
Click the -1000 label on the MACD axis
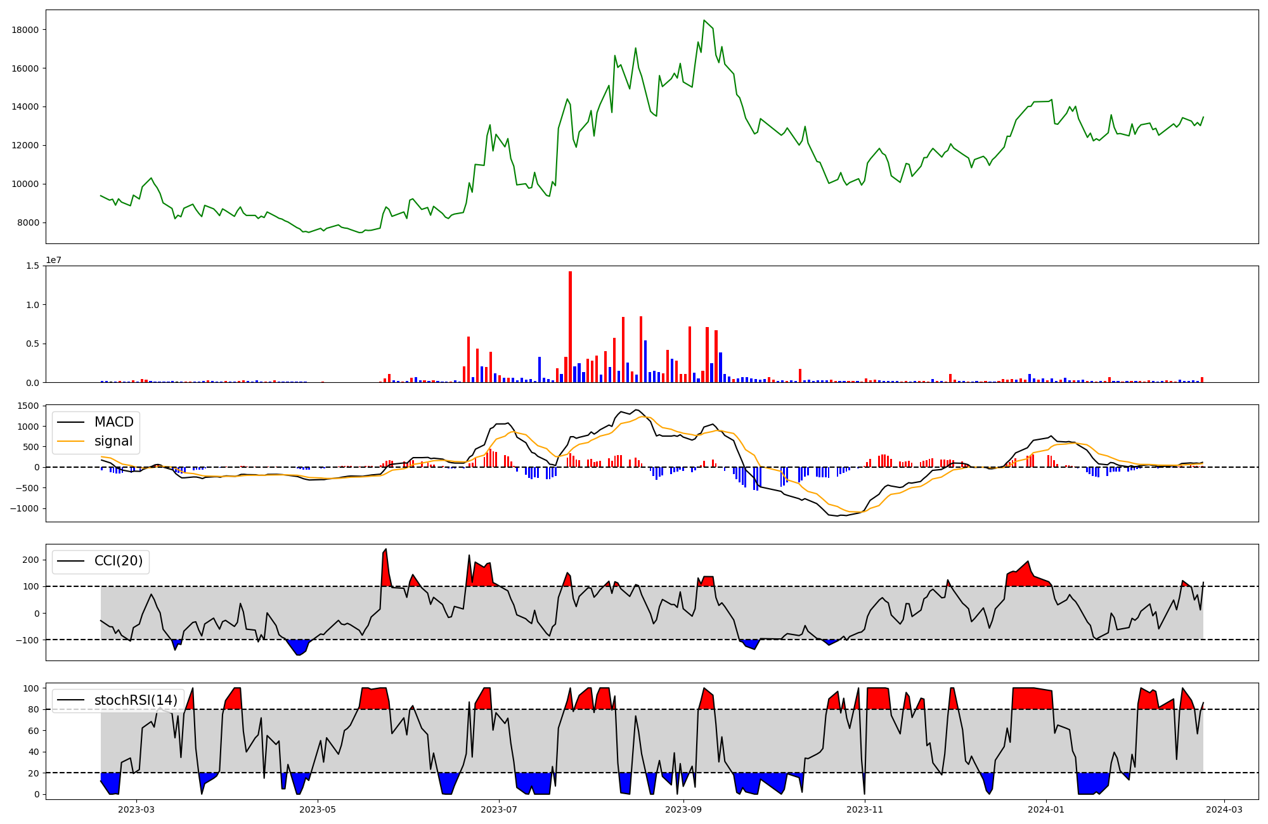[x=24, y=508]
